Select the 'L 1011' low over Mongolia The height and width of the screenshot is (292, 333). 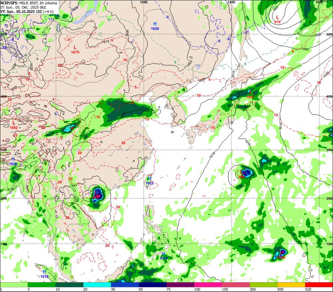pyautogui.click(x=75, y=50)
